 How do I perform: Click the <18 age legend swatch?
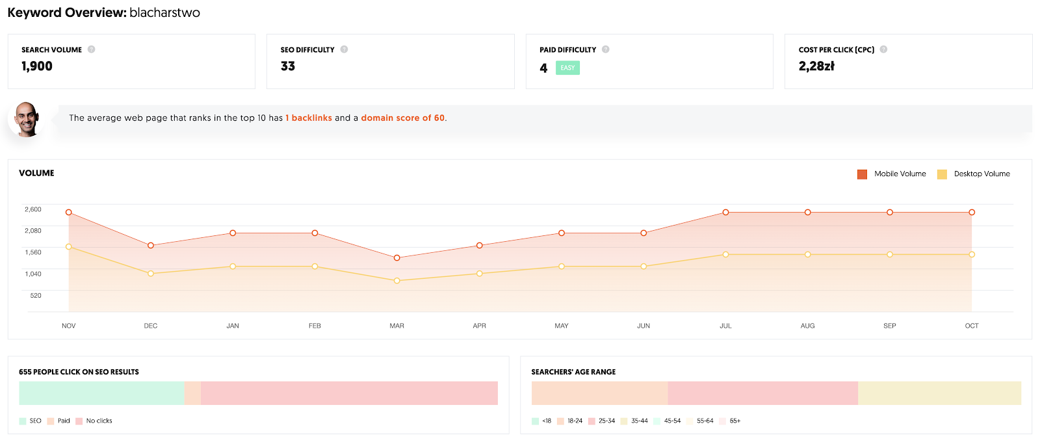[535, 421]
